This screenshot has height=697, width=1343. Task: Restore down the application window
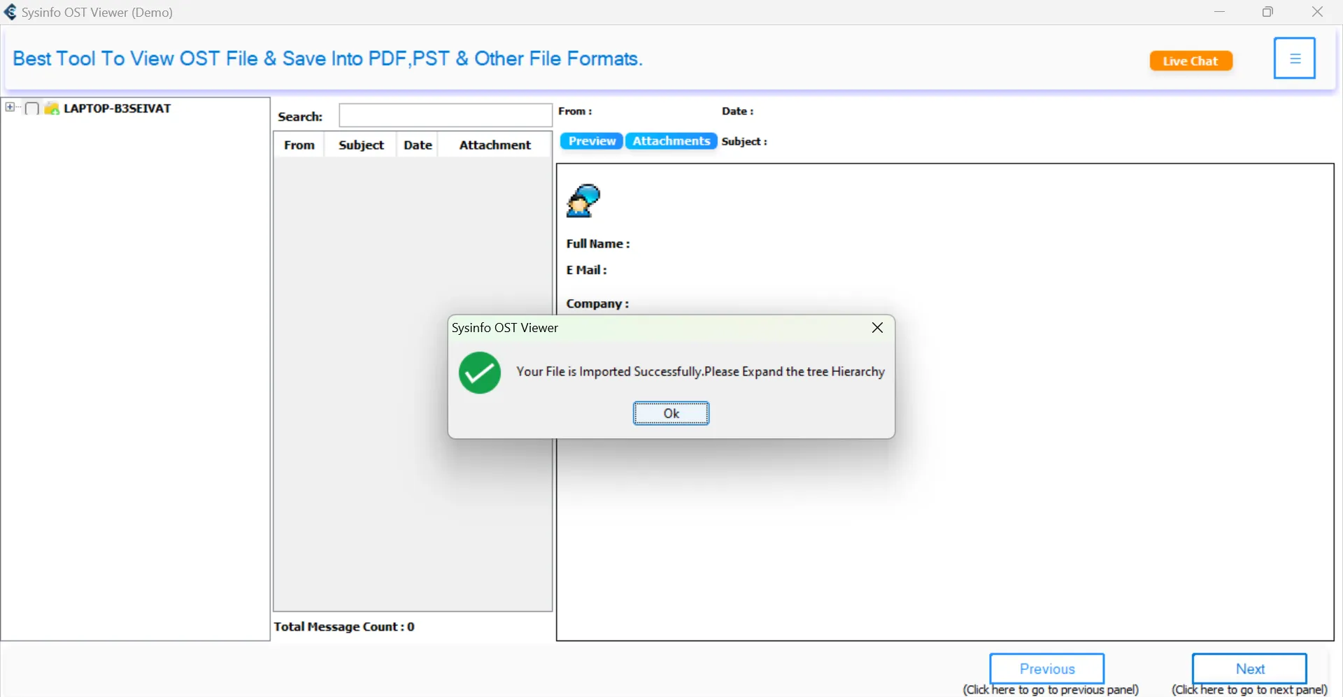pos(1267,12)
